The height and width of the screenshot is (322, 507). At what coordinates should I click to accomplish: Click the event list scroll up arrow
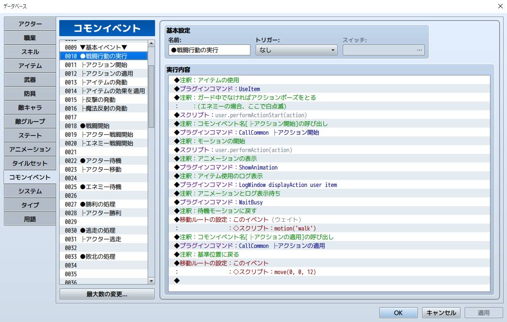coord(151,44)
